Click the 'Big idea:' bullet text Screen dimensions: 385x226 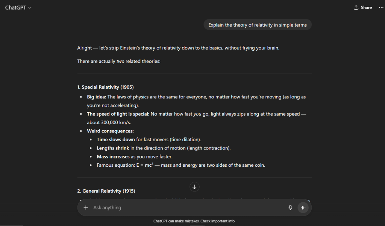click(x=97, y=97)
